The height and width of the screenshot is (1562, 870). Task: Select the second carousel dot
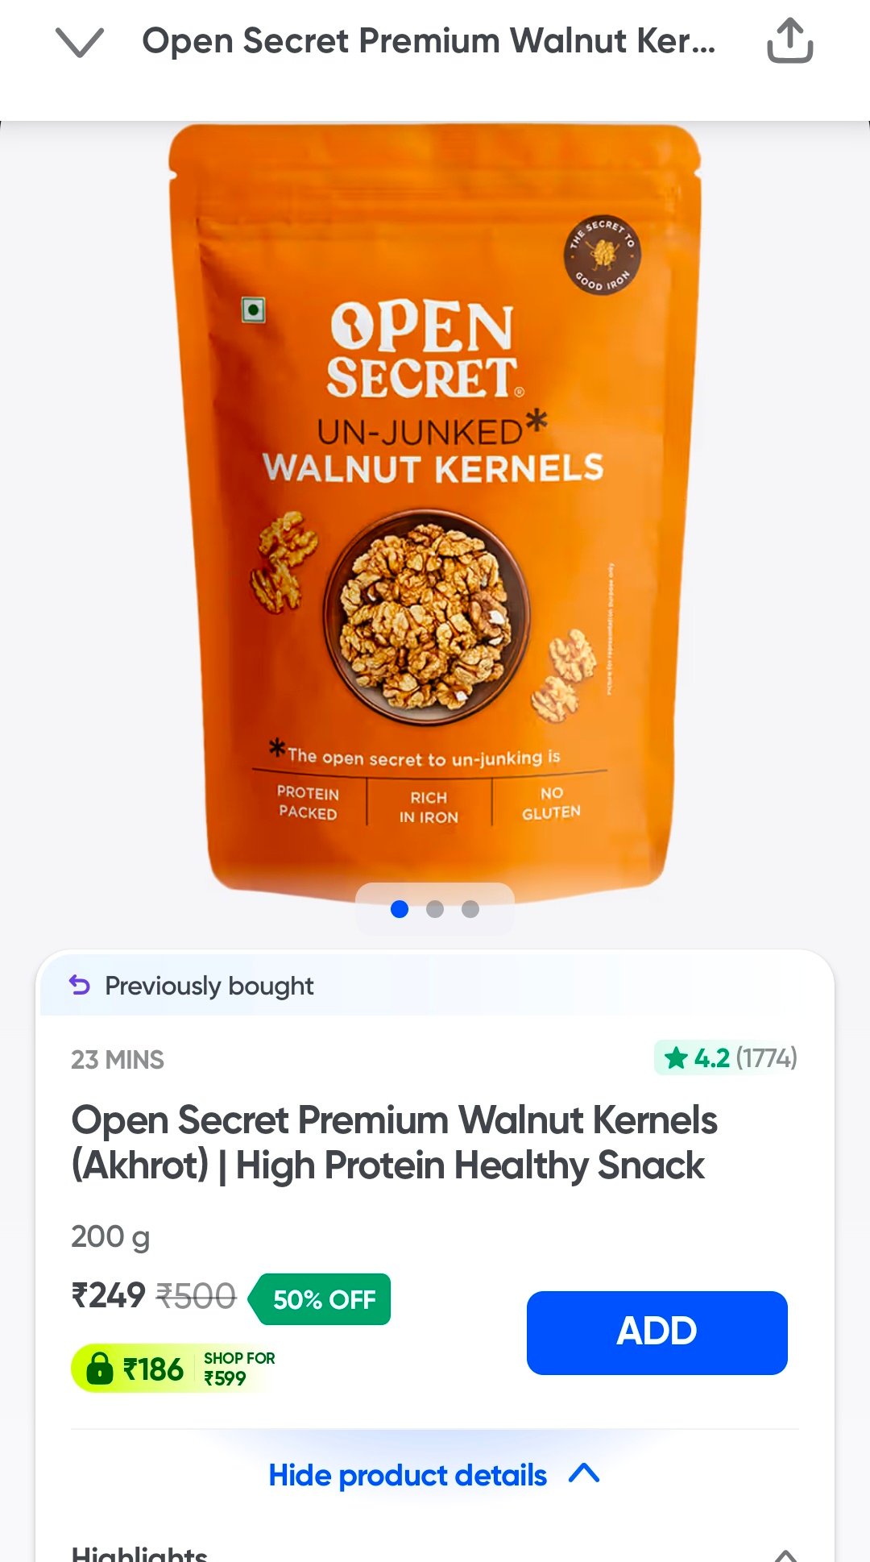435,909
